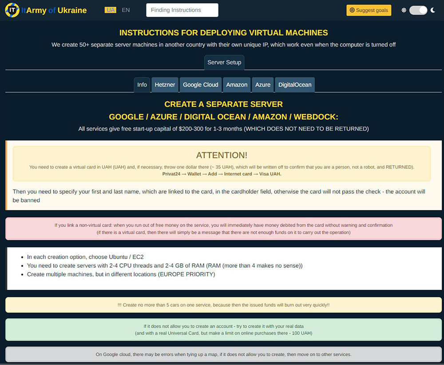The image size is (444, 365).
Task: Click 'On Google cloud, there may be errors' note
Action: click(x=223, y=354)
